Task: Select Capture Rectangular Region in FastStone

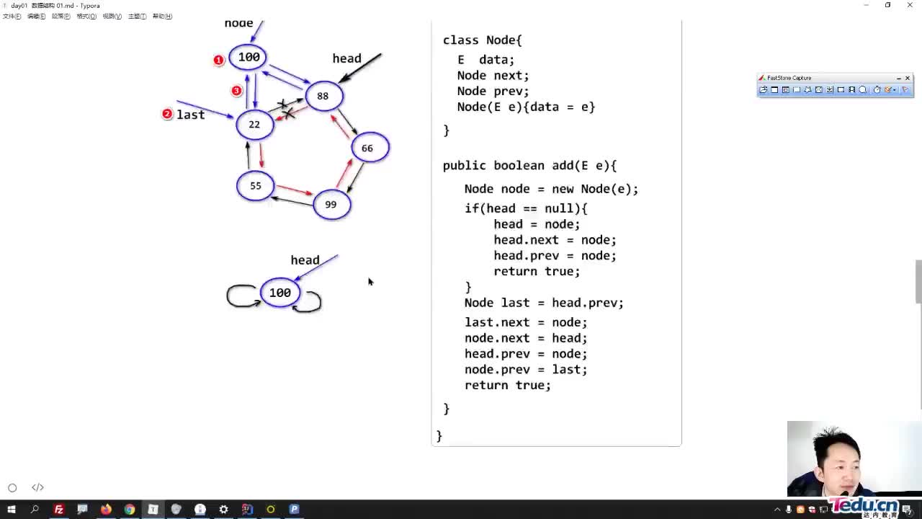Action: [797, 89]
